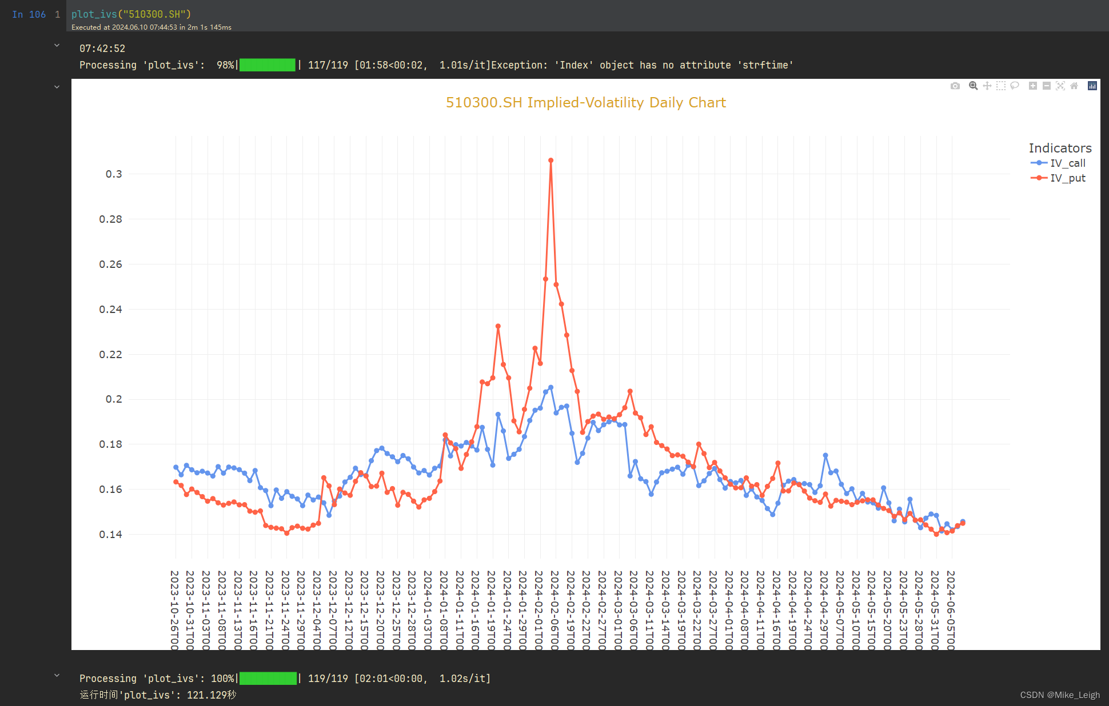The height and width of the screenshot is (706, 1109).
Task: Choose the Box Select tool
Action: (1001, 86)
